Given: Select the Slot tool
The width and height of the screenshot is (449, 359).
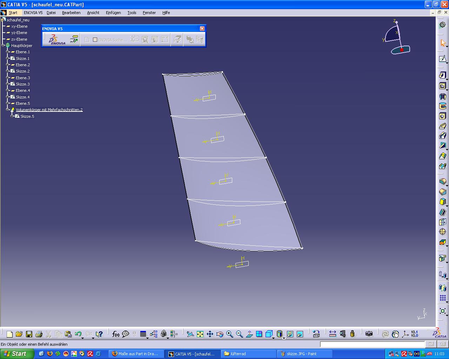Looking at the screenshot, I should 442,136.
